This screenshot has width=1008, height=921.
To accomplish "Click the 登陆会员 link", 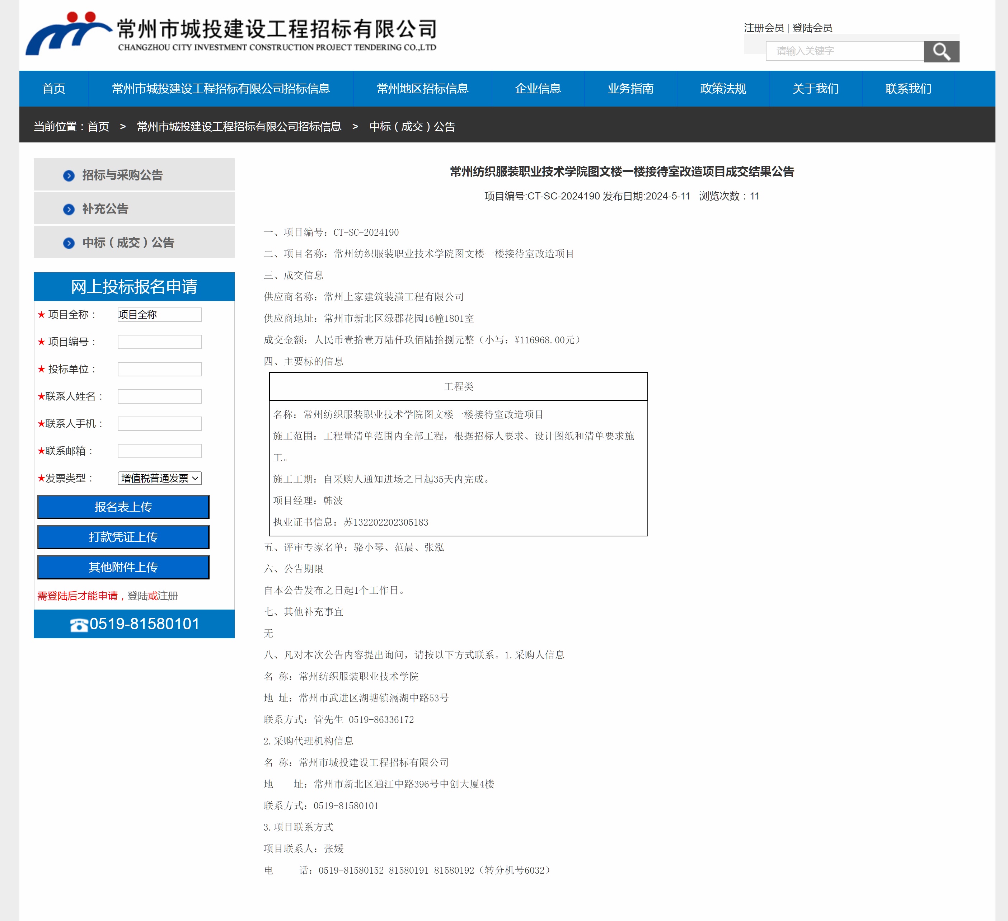I will click(x=811, y=28).
